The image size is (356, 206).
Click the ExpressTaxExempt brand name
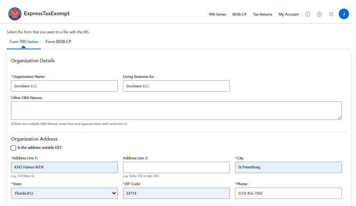pos(47,14)
